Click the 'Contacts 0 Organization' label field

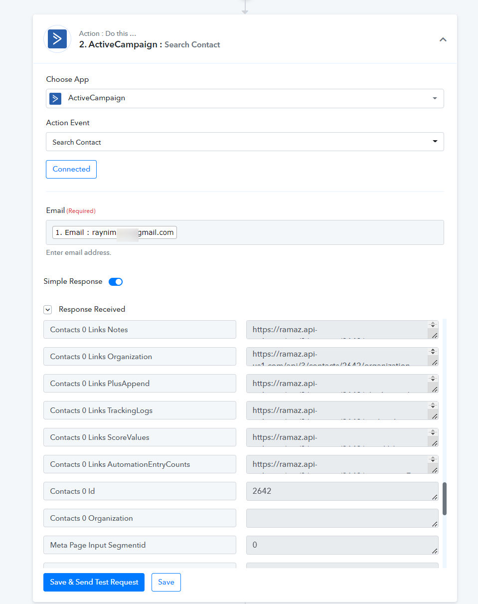[x=140, y=518]
